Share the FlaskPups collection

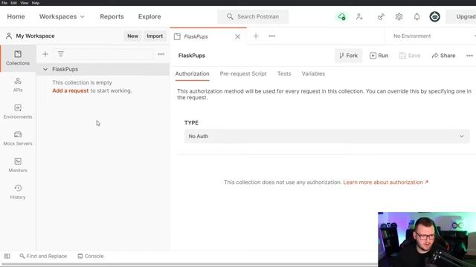(443, 56)
